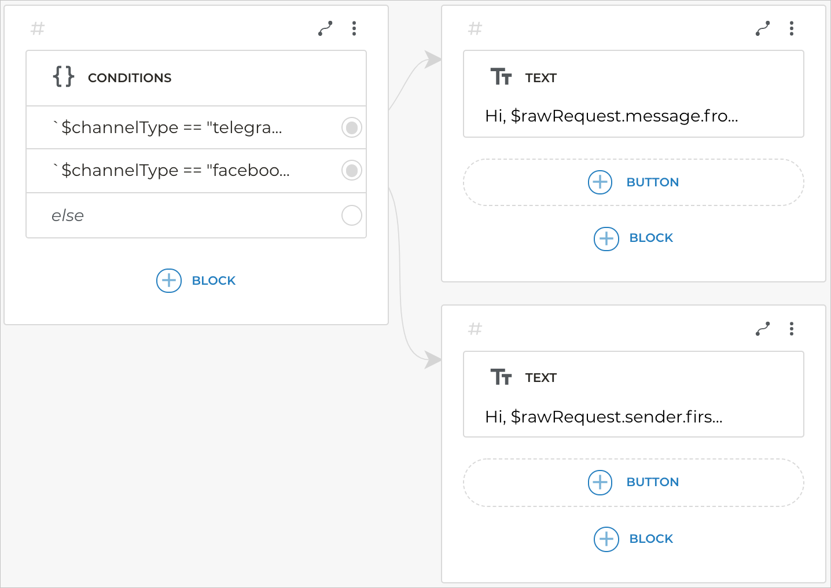Add a button to the bottom text screen

[634, 482]
